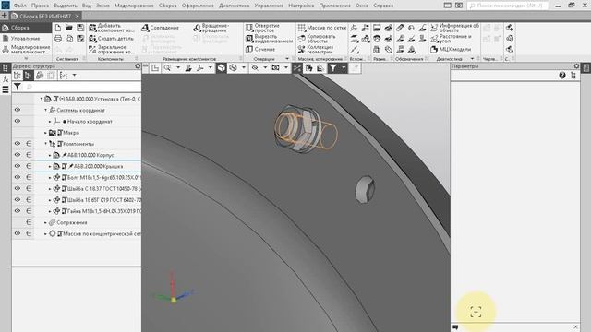Close Параметры bottom panel X
The image size is (591, 332).
click(575, 327)
